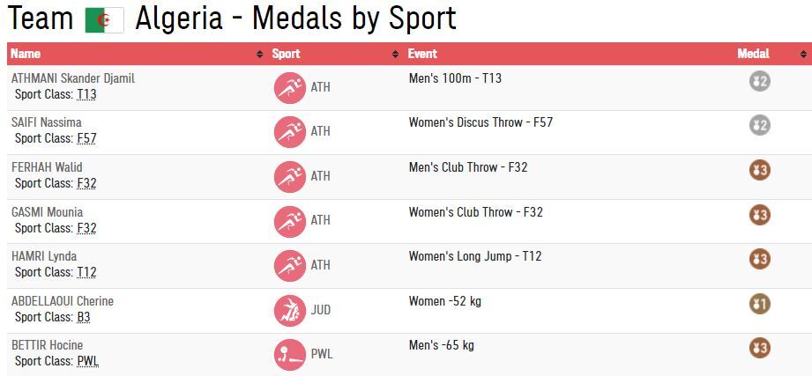Click the athletics icon in Athmani's row
This screenshot has height=376, width=812.
289,87
